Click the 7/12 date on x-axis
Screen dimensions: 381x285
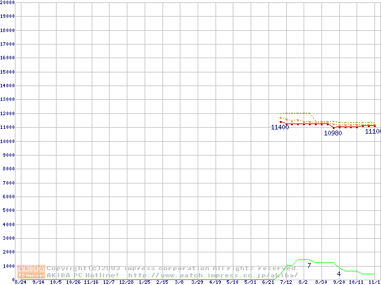(x=286, y=283)
